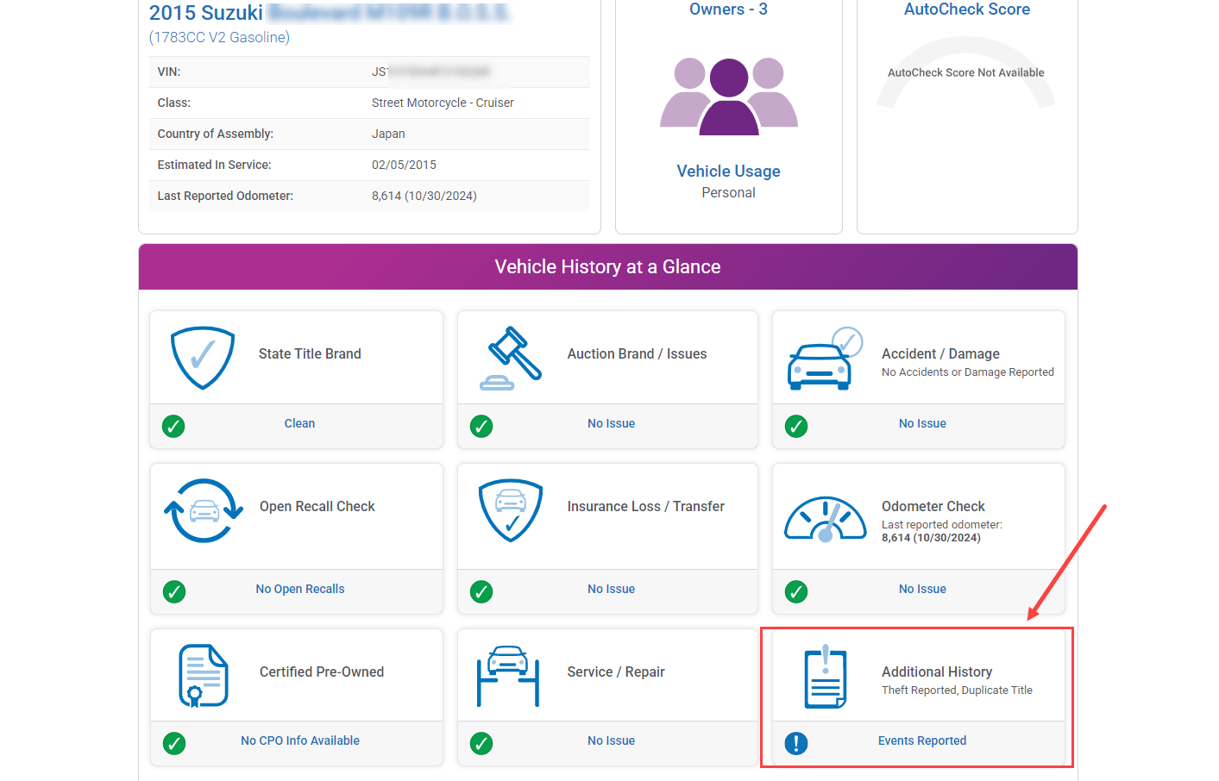This screenshot has height=781, width=1219.
Task: Click the 02/05/2015 in-service date value
Action: pyautogui.click(x=404, y=165)
